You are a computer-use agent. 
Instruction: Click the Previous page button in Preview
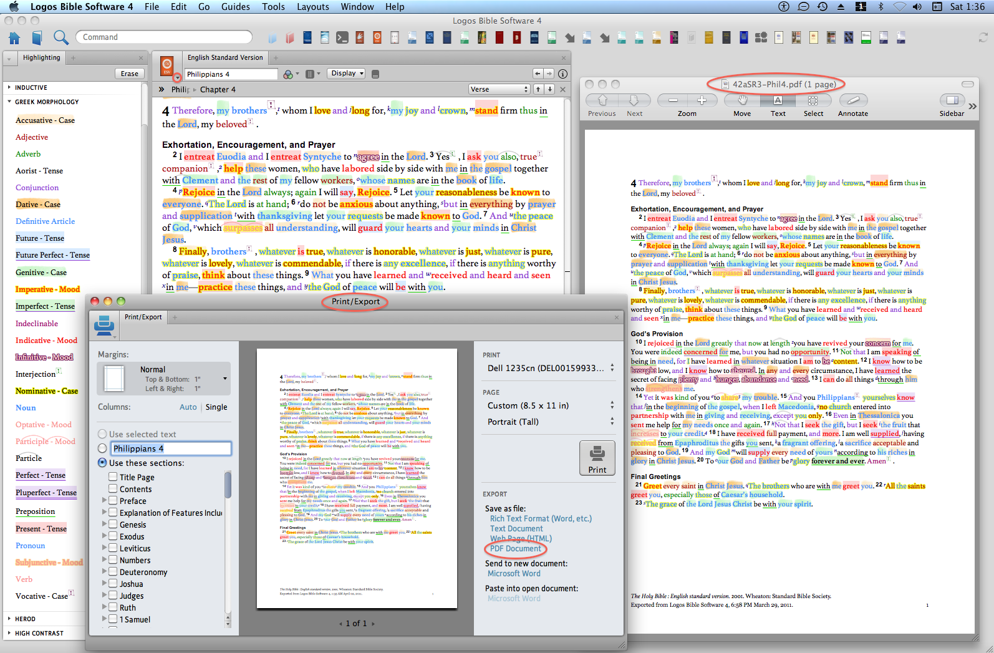pos(602,100)
